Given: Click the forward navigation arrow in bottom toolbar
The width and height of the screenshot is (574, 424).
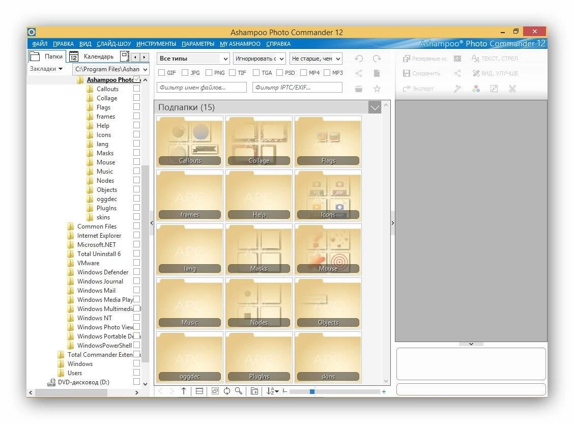Looking at the screenshot, I should pyautogui.click(x=171, y=391).
